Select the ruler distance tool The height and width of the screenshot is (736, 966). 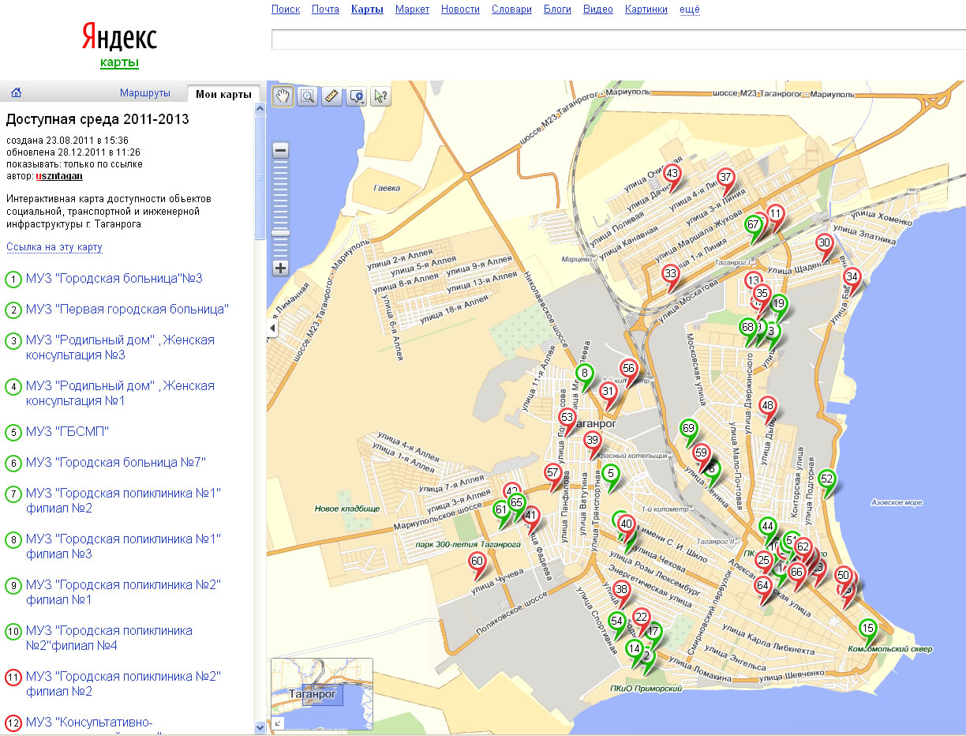point(331,96)
